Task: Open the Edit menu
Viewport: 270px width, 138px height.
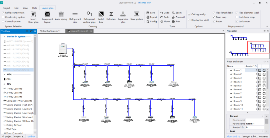Action: (17, 8)
